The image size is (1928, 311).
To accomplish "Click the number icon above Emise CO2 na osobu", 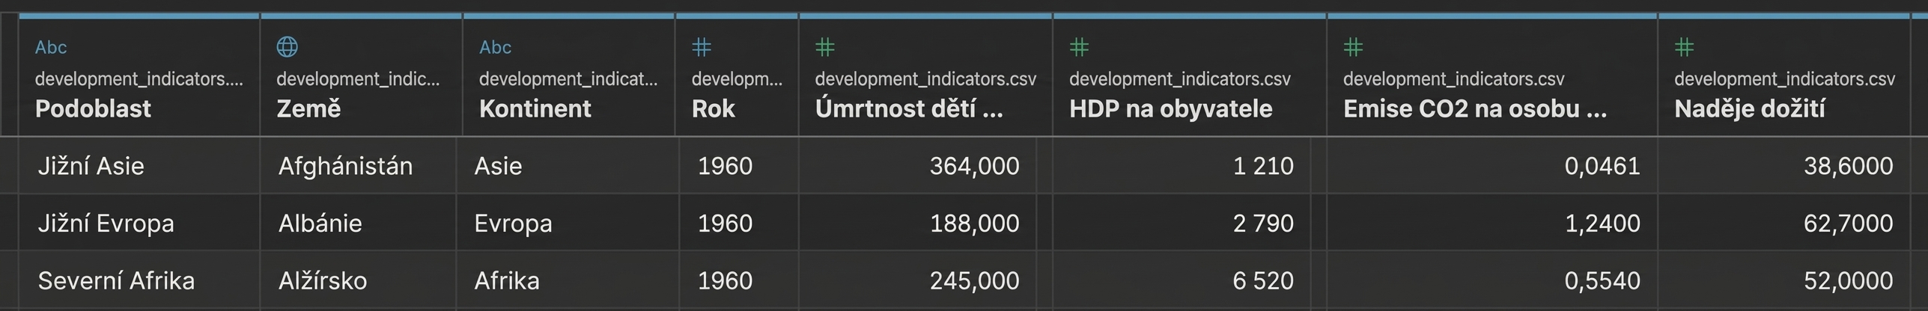I will (x=1353, y=47).
